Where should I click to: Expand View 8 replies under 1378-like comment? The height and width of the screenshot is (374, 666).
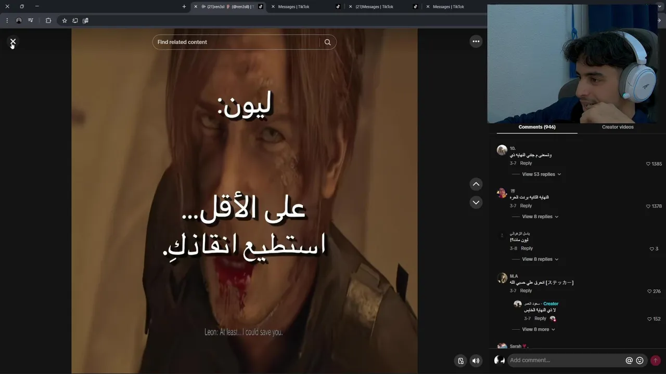(x=540, y=217)
